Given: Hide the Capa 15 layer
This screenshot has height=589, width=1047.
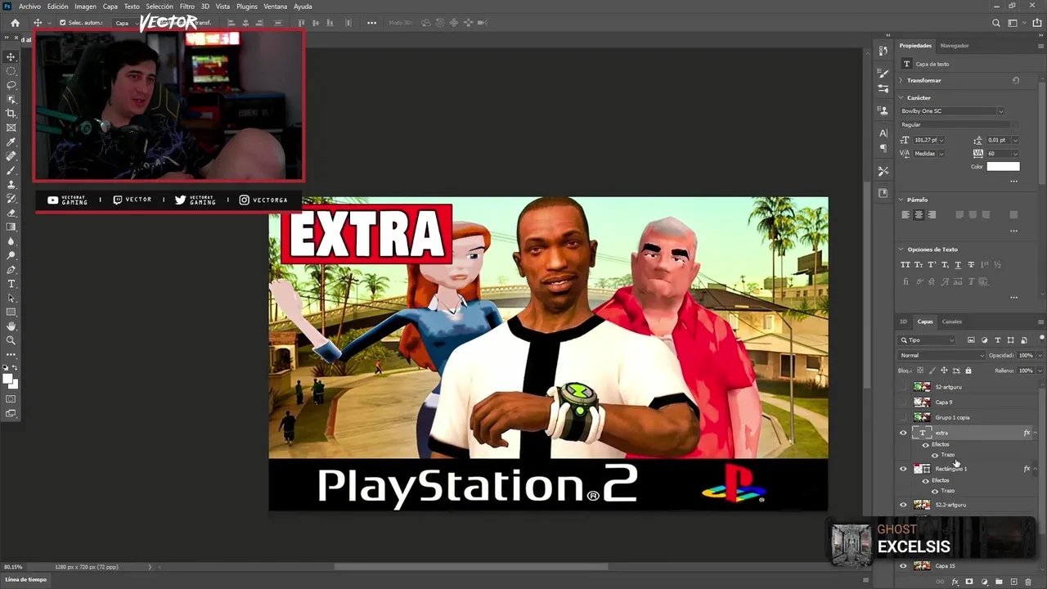Looking at the screenshot, I should (903, 565).
